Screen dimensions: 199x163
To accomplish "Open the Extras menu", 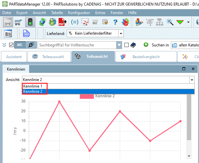I will [x=100, y=13].
